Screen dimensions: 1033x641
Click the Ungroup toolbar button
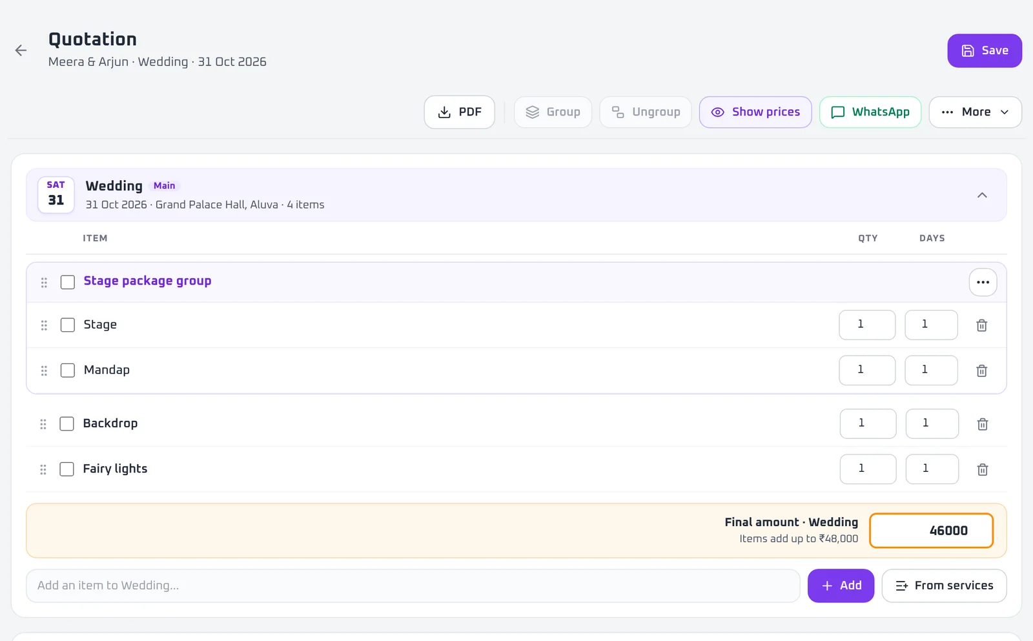point(646,112)
